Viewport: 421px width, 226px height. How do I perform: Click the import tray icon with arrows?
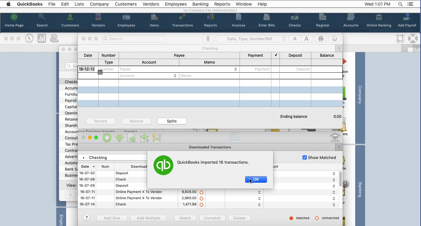144,137
